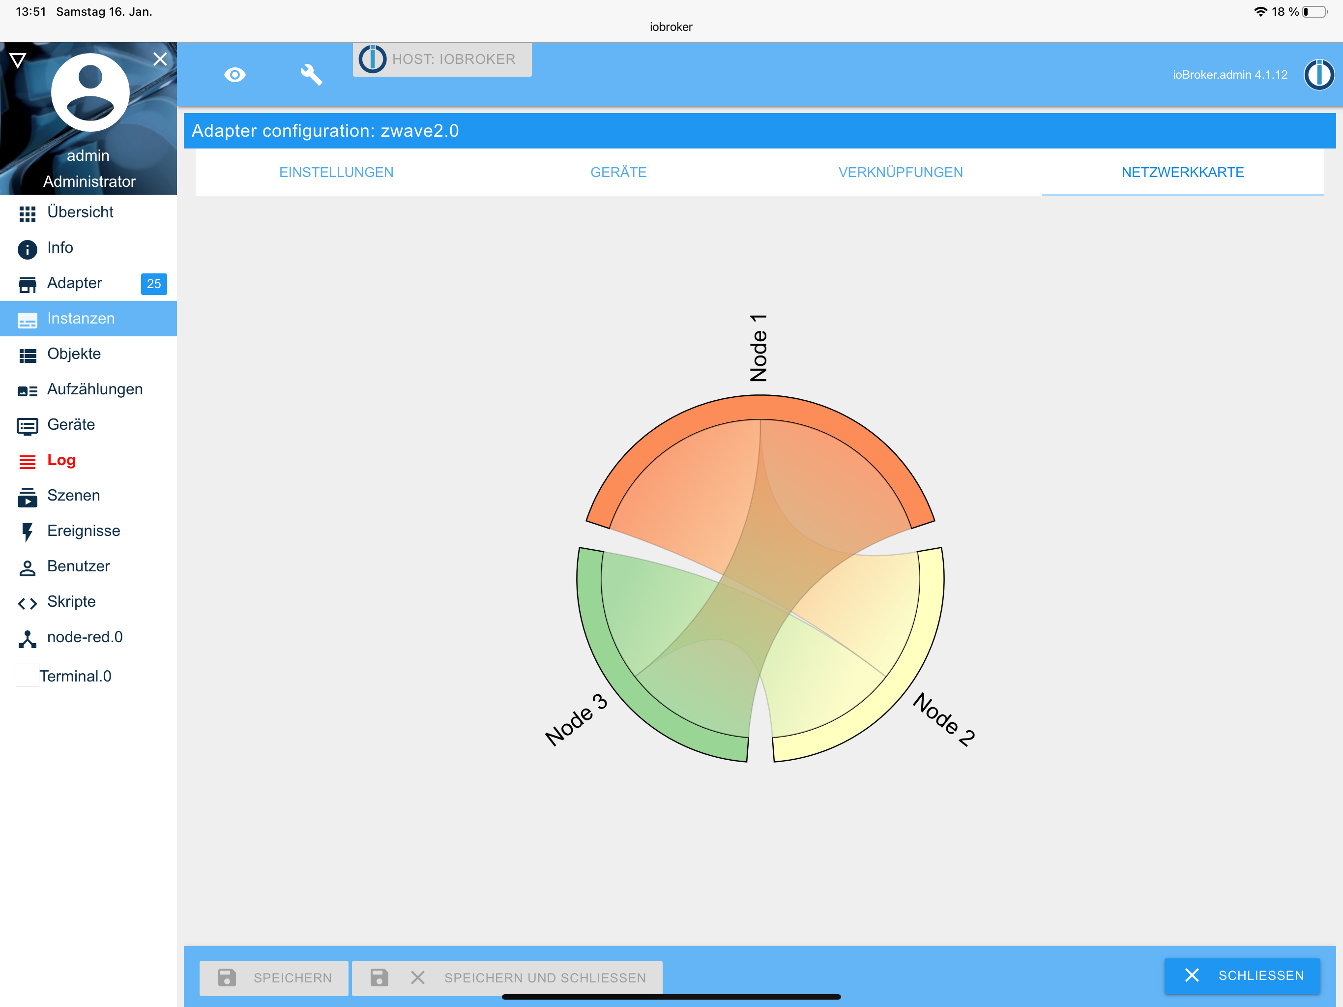The height and width of the screenshot is (1007, 1343).
Task: Click the Host: iobroker selector
Action: pyautogui.click(x=442, y=59)
